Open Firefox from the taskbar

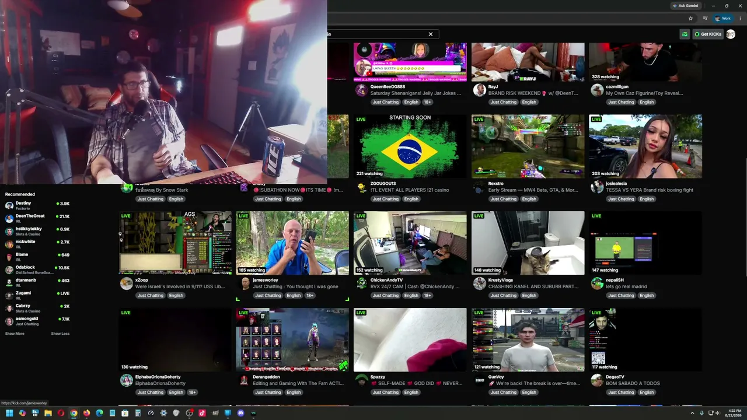pos(86,413)
